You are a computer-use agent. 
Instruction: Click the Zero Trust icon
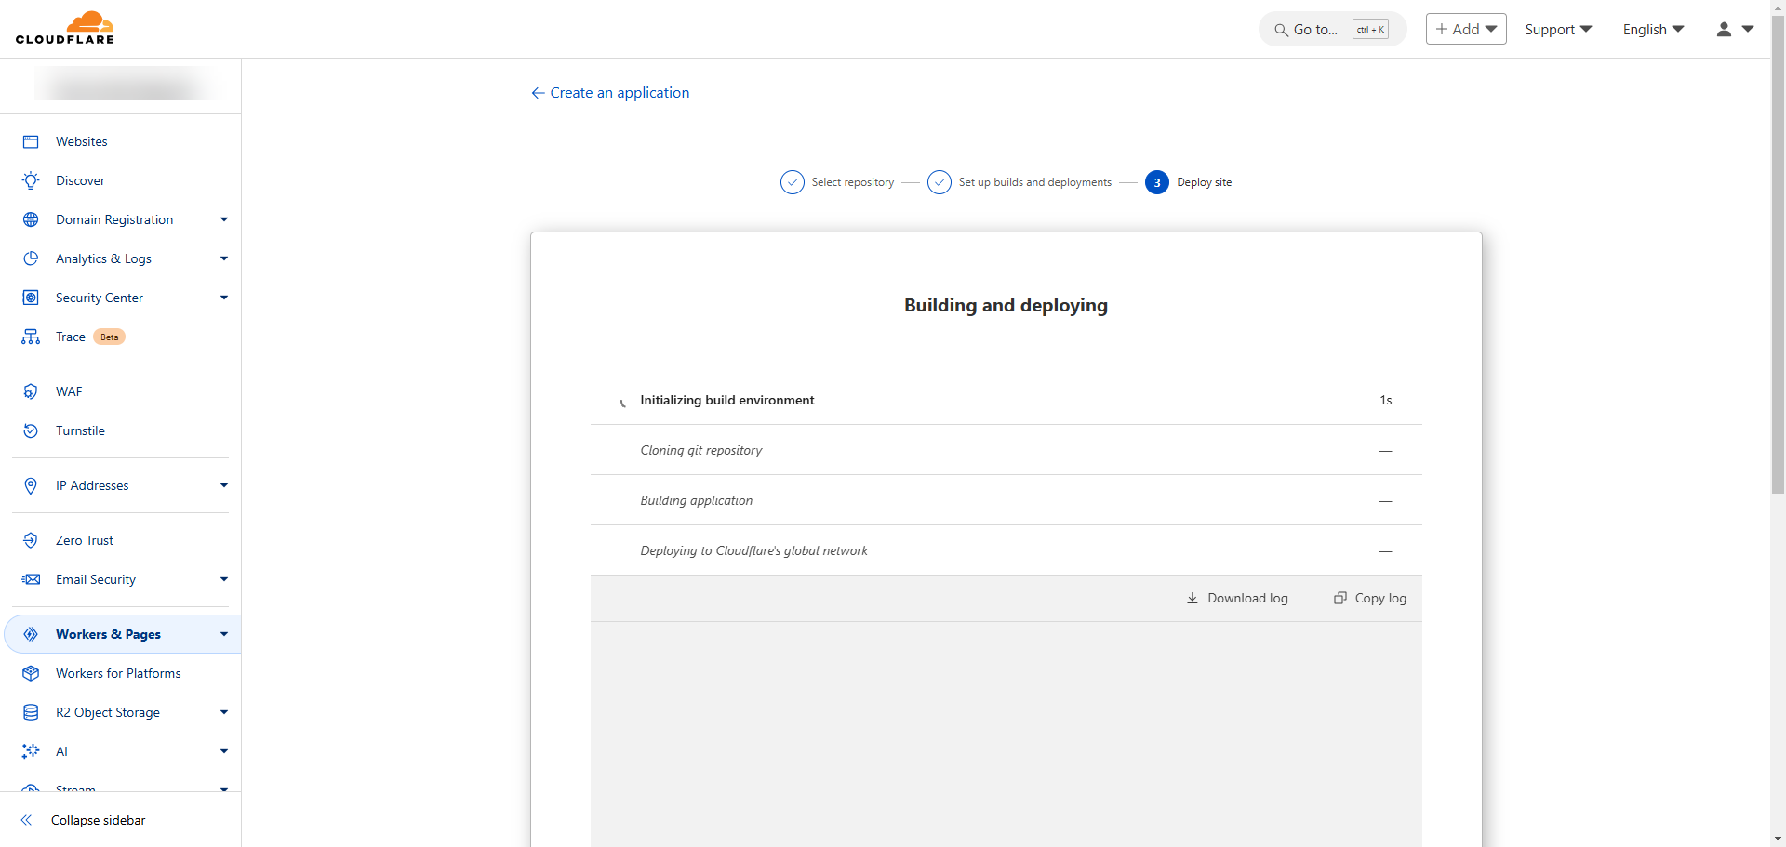(x=31, y=540)
